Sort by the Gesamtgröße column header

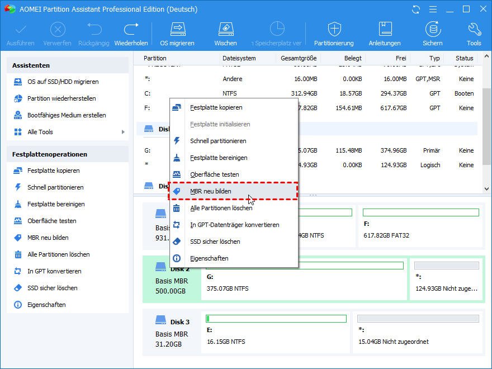pyautogui.click(x=299, y=58)
